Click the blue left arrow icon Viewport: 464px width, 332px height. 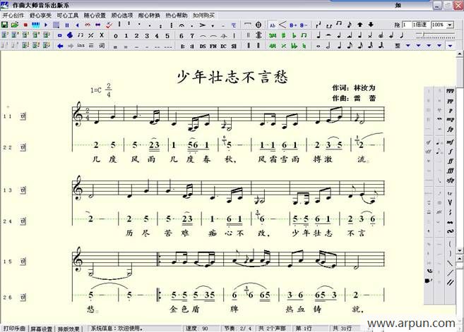pyautogui.click(x=59, y=46)
